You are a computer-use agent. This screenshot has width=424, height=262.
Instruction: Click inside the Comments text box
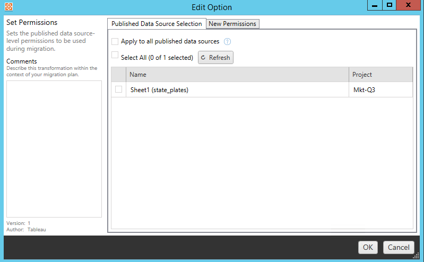click(54, 148)
